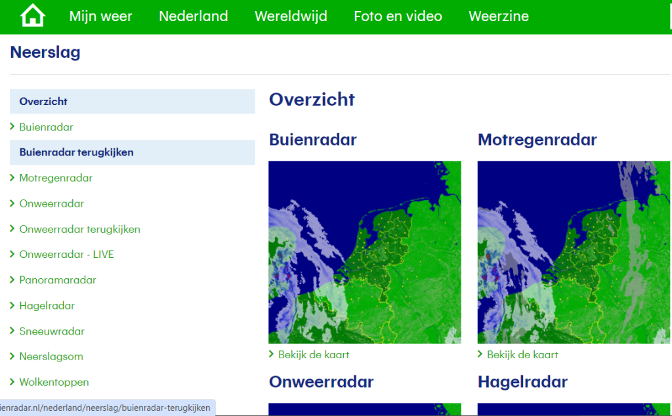
Task: Click the chevron beside Hagelradar in sidebar
Action: (x=12, y=304)
